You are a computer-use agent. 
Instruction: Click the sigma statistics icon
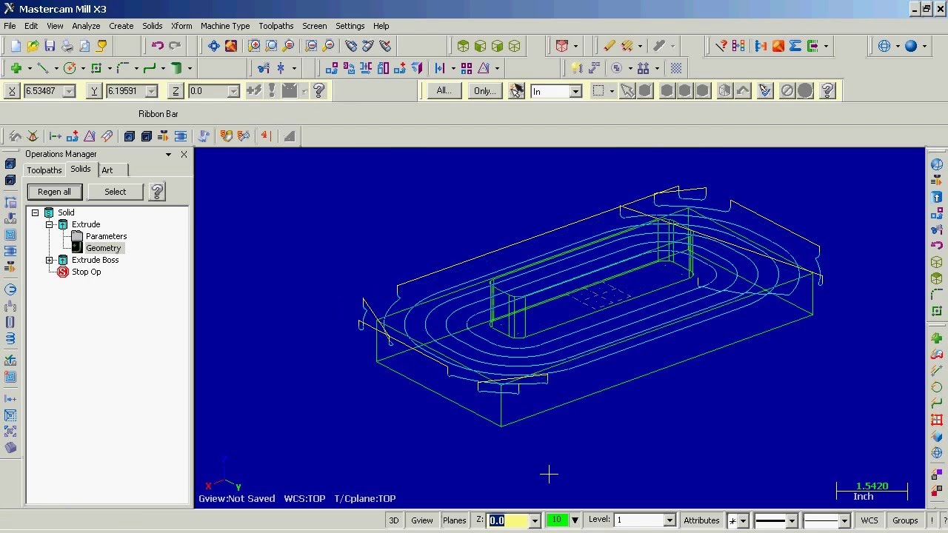click(795, 46)
